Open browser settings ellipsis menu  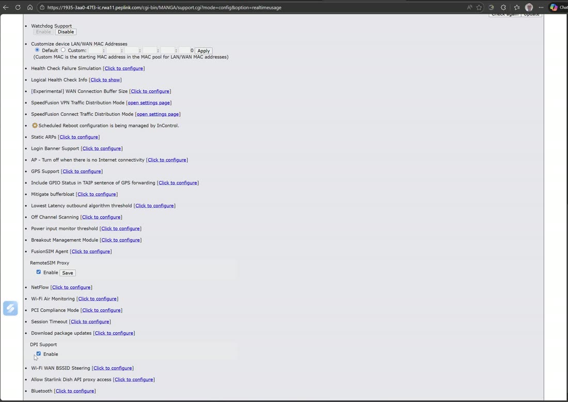(541, 7)
